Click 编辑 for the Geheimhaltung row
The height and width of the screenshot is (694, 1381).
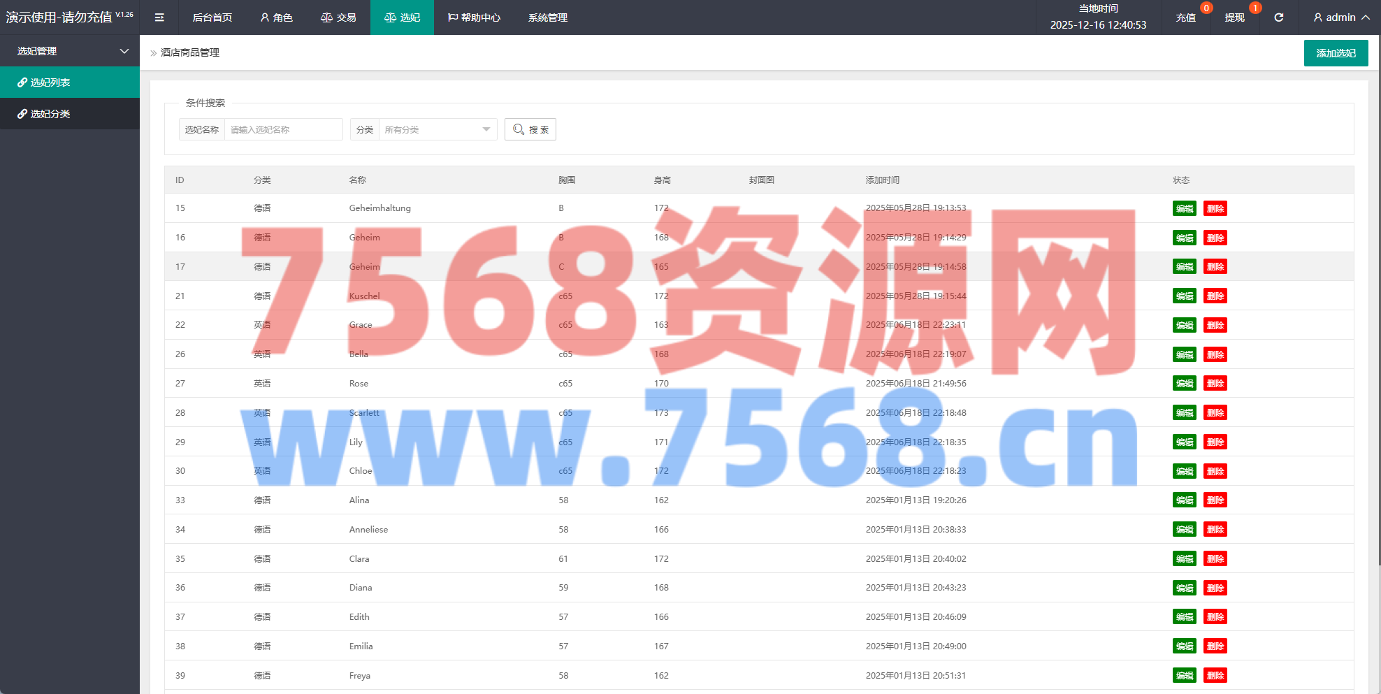pos(1184,208)
